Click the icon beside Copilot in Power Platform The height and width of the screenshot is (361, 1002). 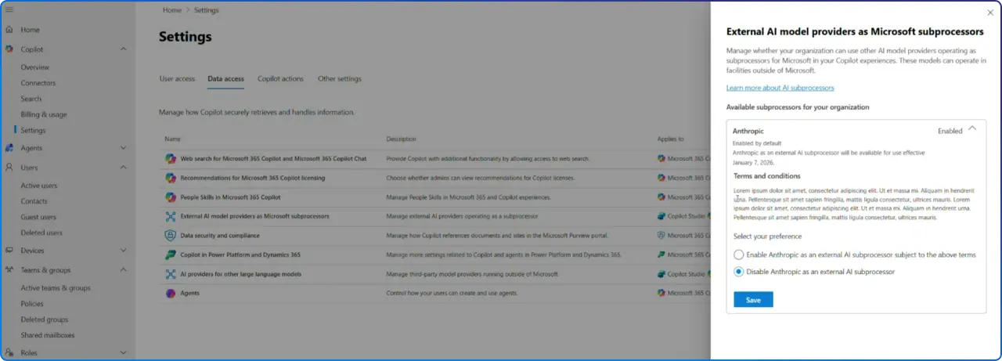170,255
